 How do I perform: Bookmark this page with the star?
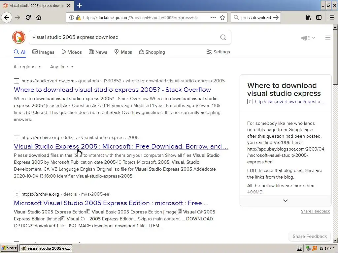222,18
